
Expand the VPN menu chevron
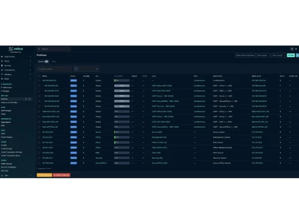tap(30, 176)
